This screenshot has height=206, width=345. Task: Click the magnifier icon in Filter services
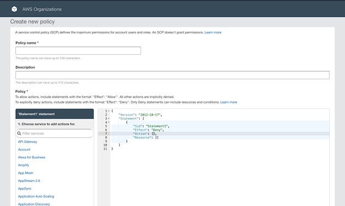click(x=19, y=133)
